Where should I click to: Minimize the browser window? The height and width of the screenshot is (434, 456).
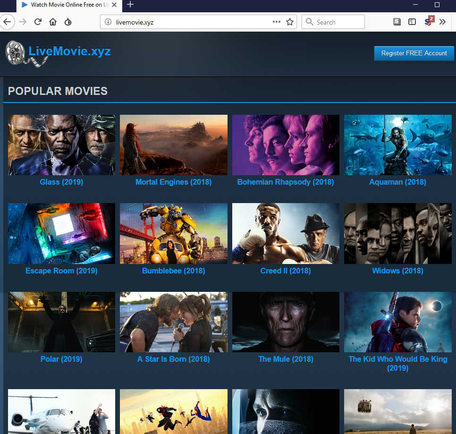click(x=415, y=5)
